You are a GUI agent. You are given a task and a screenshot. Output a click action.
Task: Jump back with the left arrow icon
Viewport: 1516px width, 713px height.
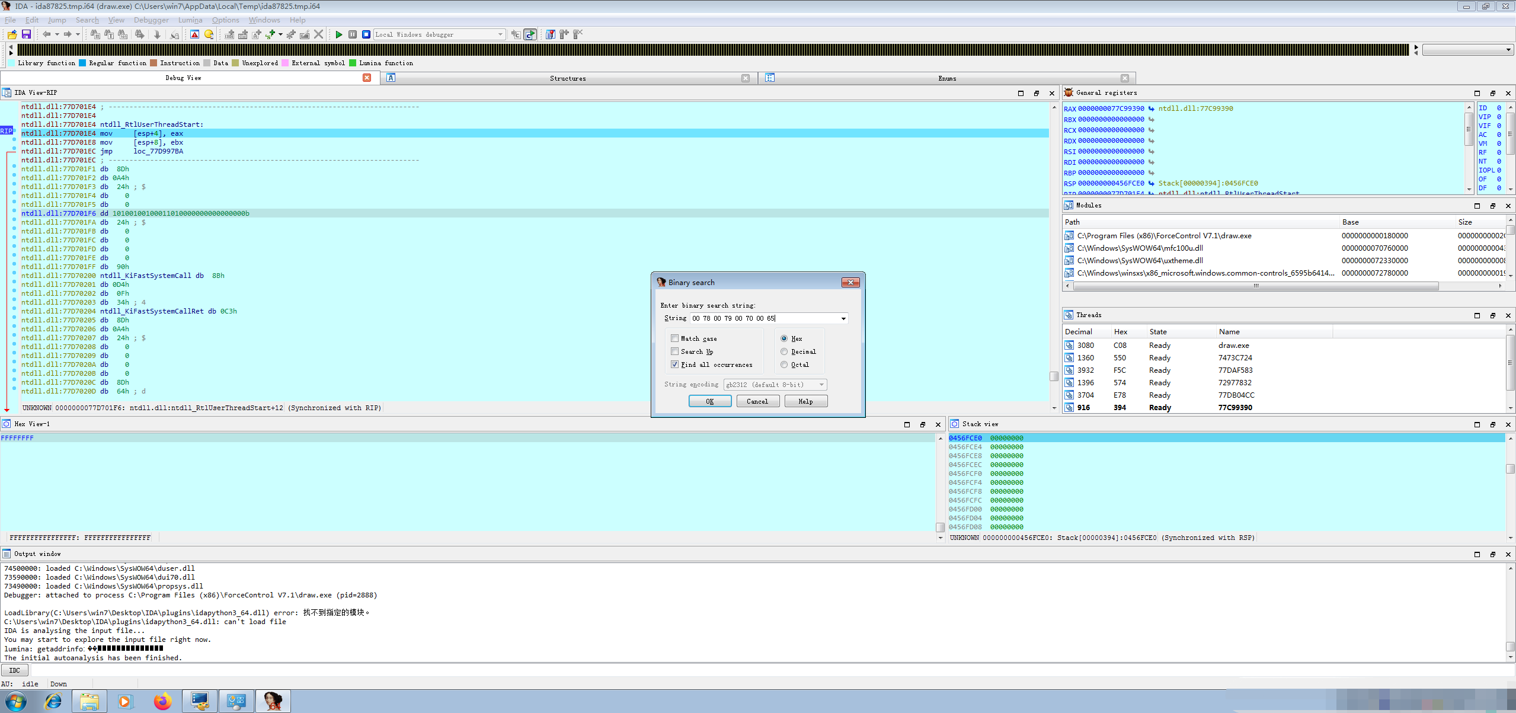pos(46,34)
